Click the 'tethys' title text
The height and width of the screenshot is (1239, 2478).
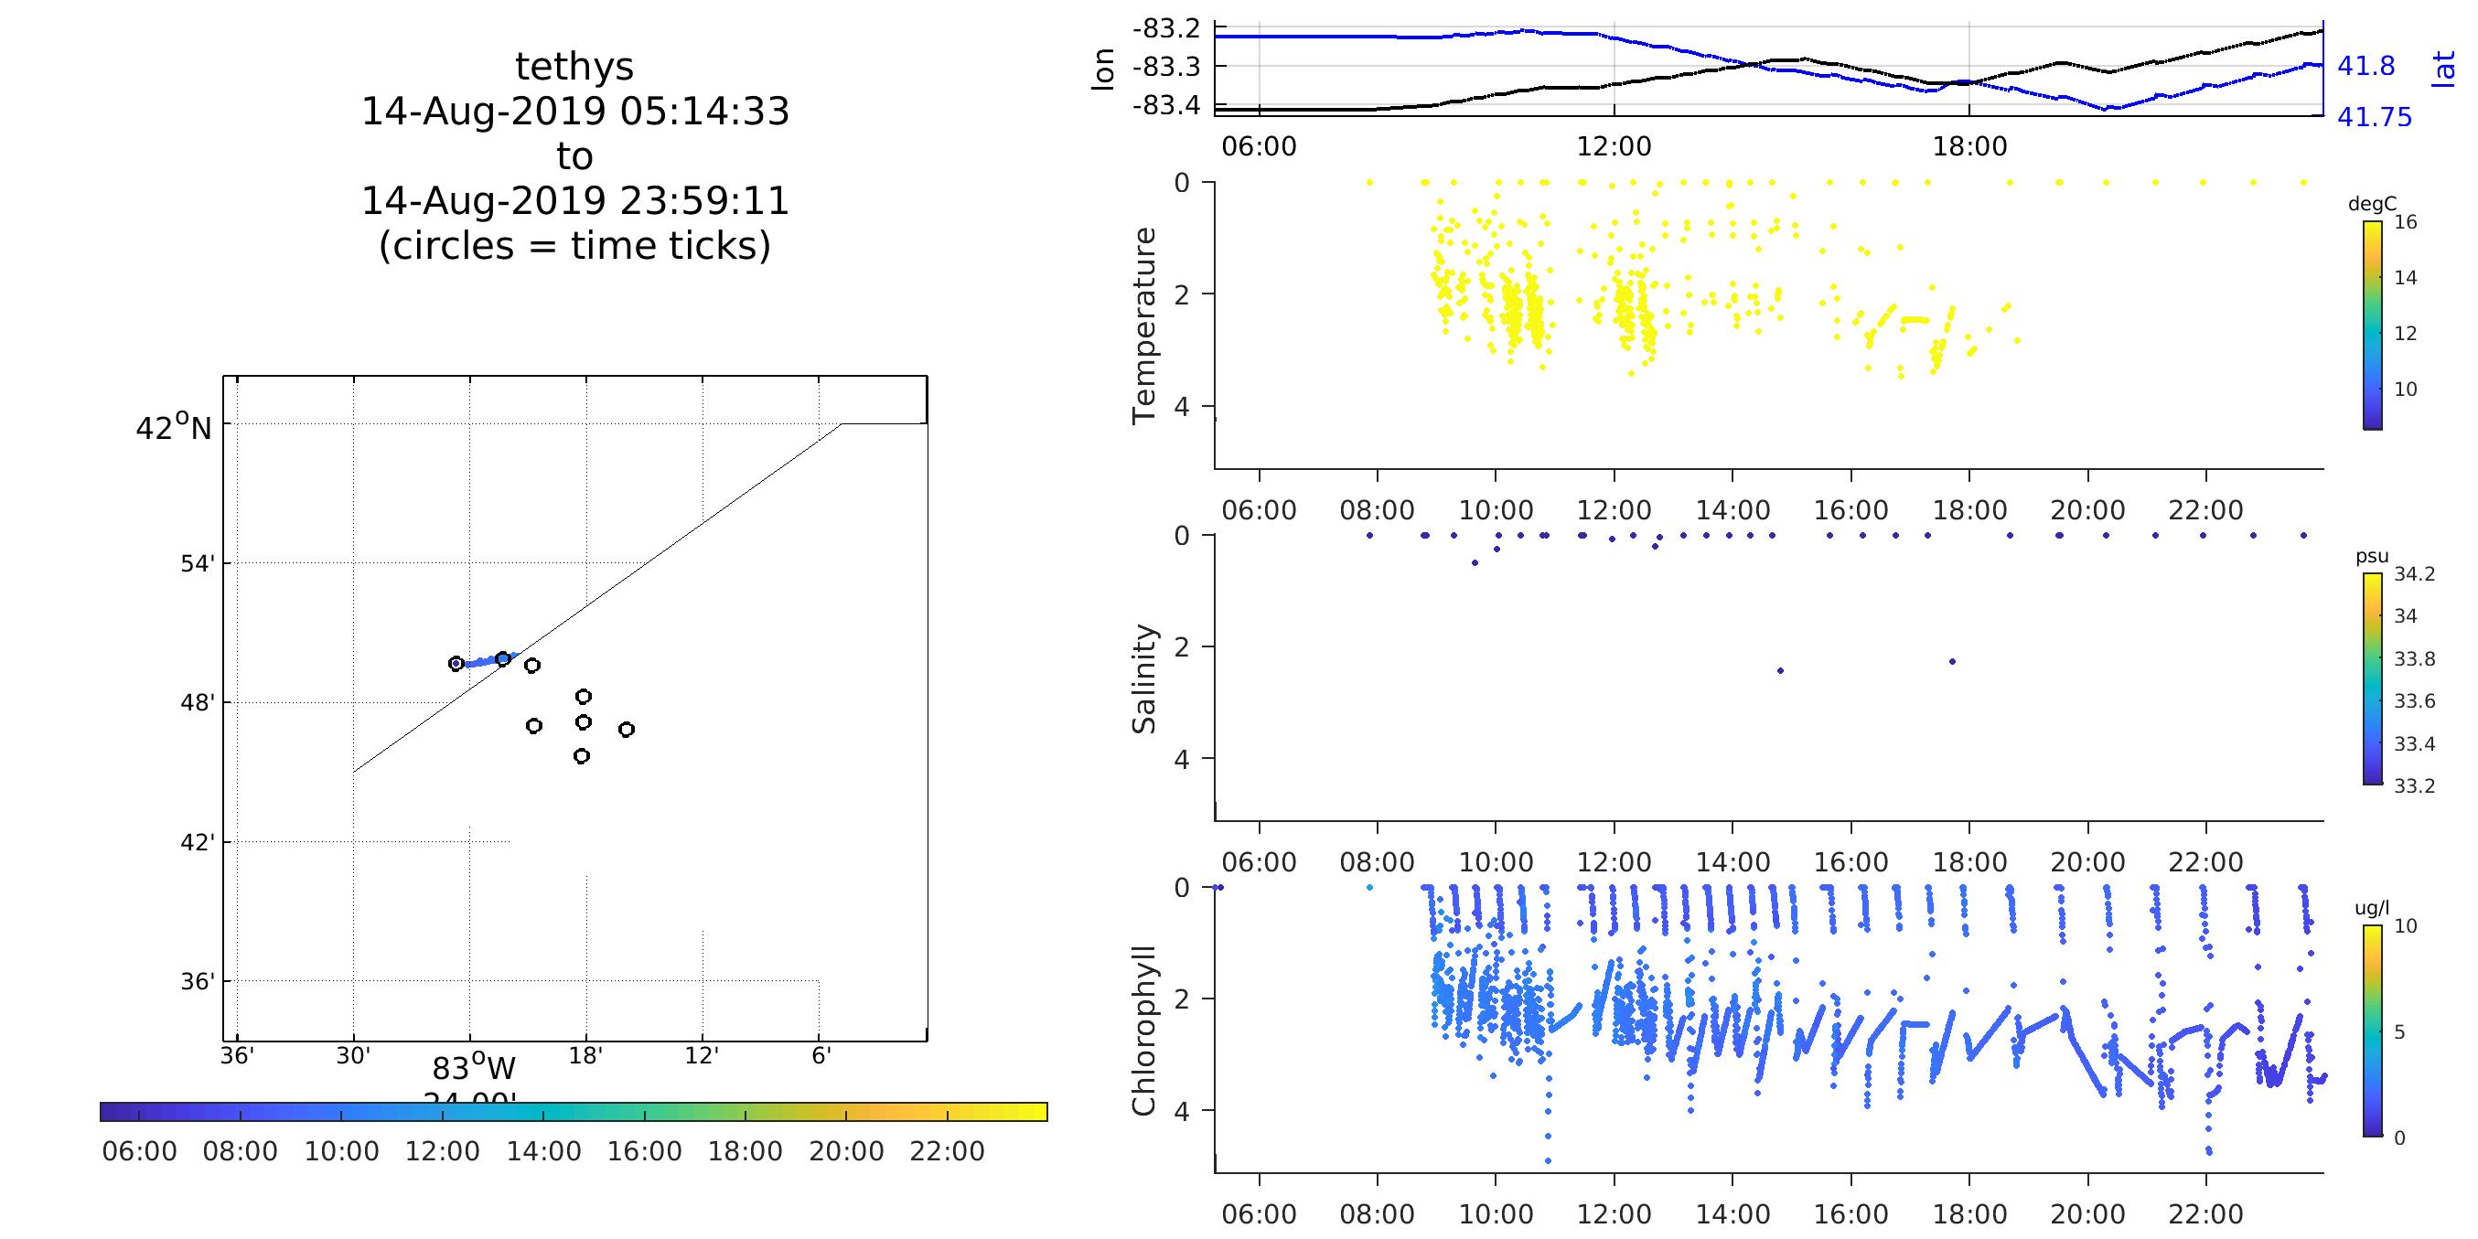pyautogui.click(x=574, y=68)
